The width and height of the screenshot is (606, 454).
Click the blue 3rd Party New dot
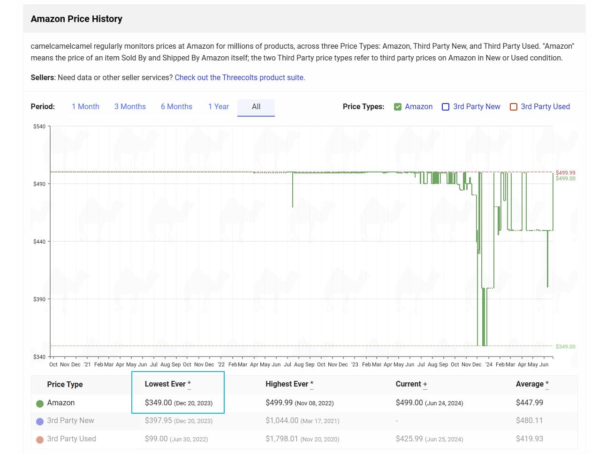[x=40, y=421]
